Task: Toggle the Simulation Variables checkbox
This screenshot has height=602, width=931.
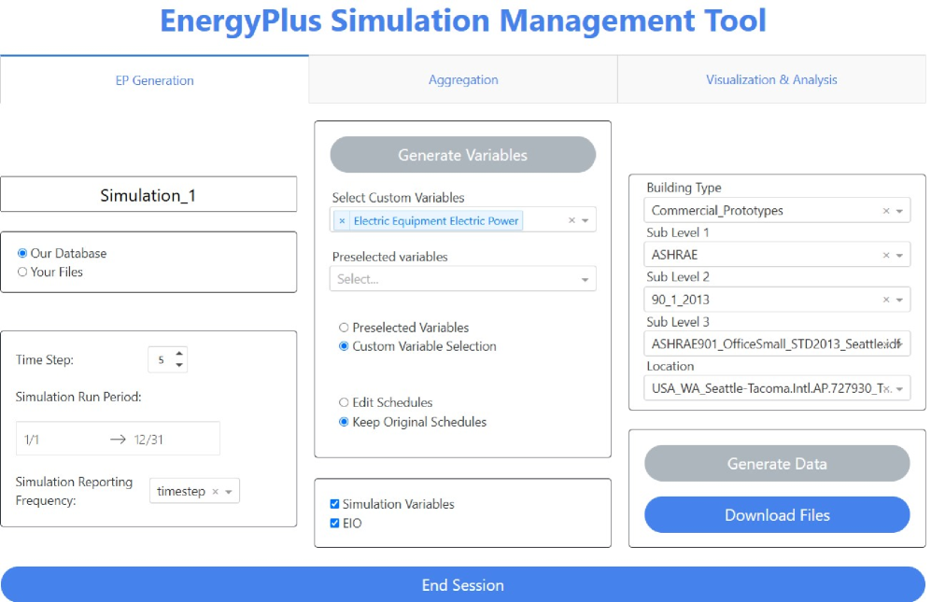Action: tap(335, 504)
